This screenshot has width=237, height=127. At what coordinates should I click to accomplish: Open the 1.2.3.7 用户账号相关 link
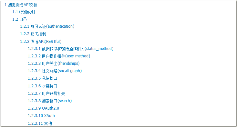coord(46,93)
